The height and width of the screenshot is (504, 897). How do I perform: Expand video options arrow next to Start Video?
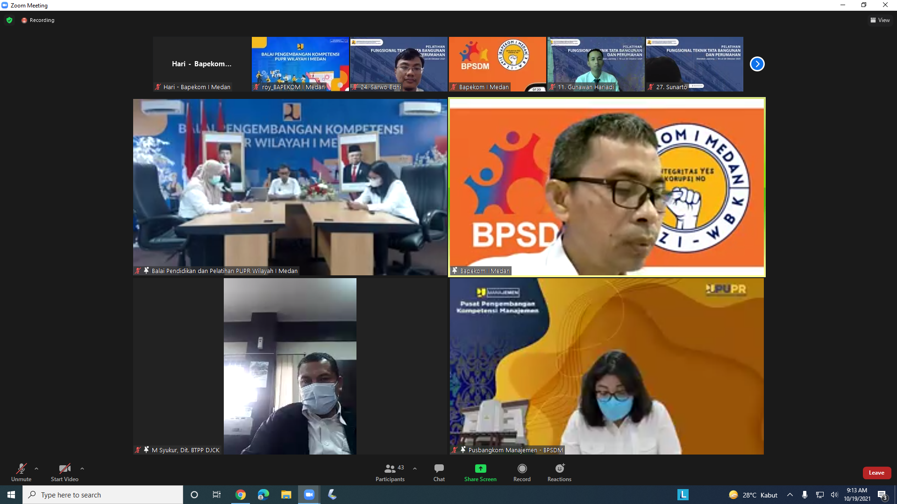coord(82,469)
